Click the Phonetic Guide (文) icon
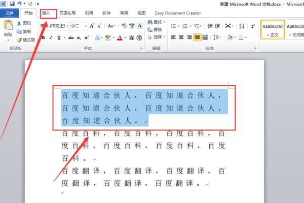 coord(132,26)
